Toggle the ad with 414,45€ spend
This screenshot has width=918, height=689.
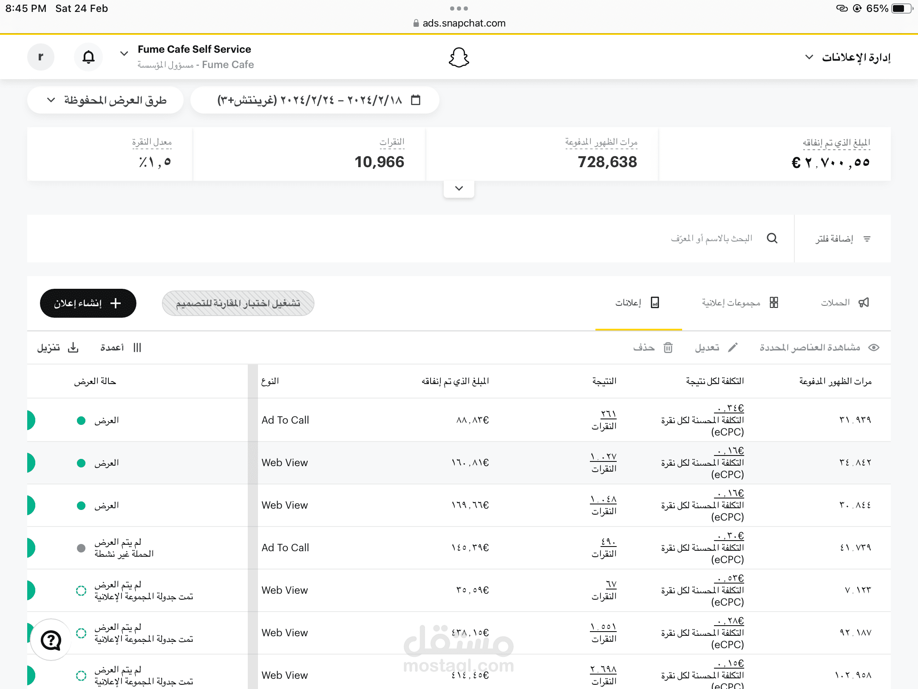click(x=31, y=675)
